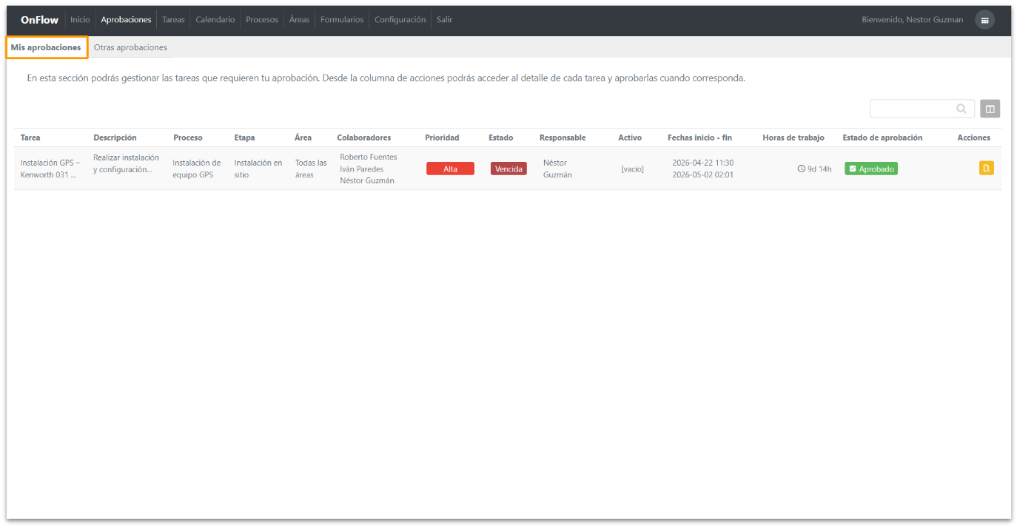Click the Fechas inicio - fin header
Screen dimensions: 1017x527
[699, 137]
